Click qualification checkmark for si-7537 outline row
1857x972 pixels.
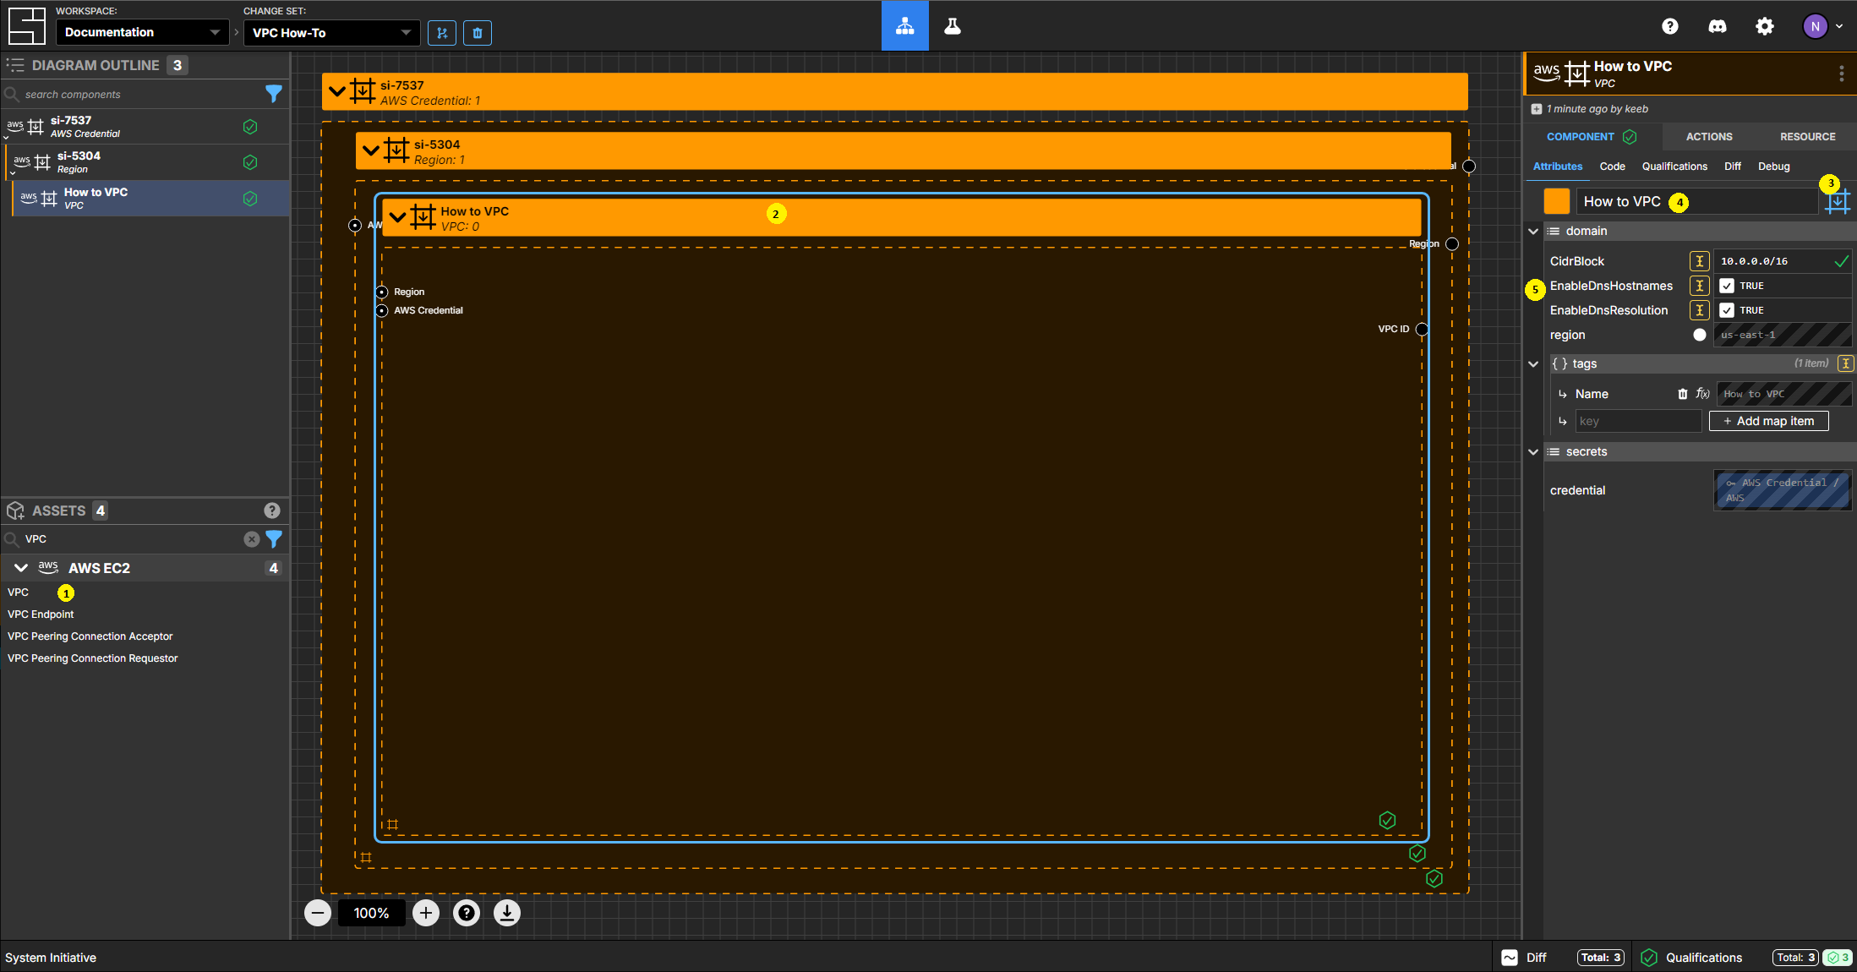250,127
